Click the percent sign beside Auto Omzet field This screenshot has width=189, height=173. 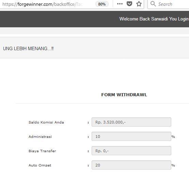pos(173,165)
